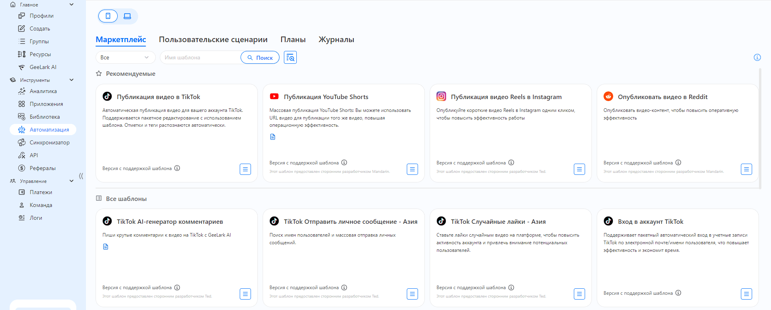The height and width of the screenshot is (310, 771).
Task: Click details icon on Reddit video card
Action: tap(746, 169)
